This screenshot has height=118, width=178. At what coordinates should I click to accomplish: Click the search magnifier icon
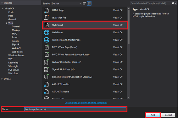[173, 3]
